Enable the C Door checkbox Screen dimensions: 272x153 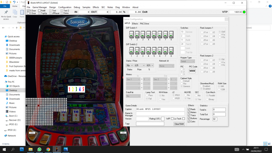pos(28,13)
